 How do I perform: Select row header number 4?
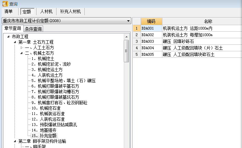[137, 48]
